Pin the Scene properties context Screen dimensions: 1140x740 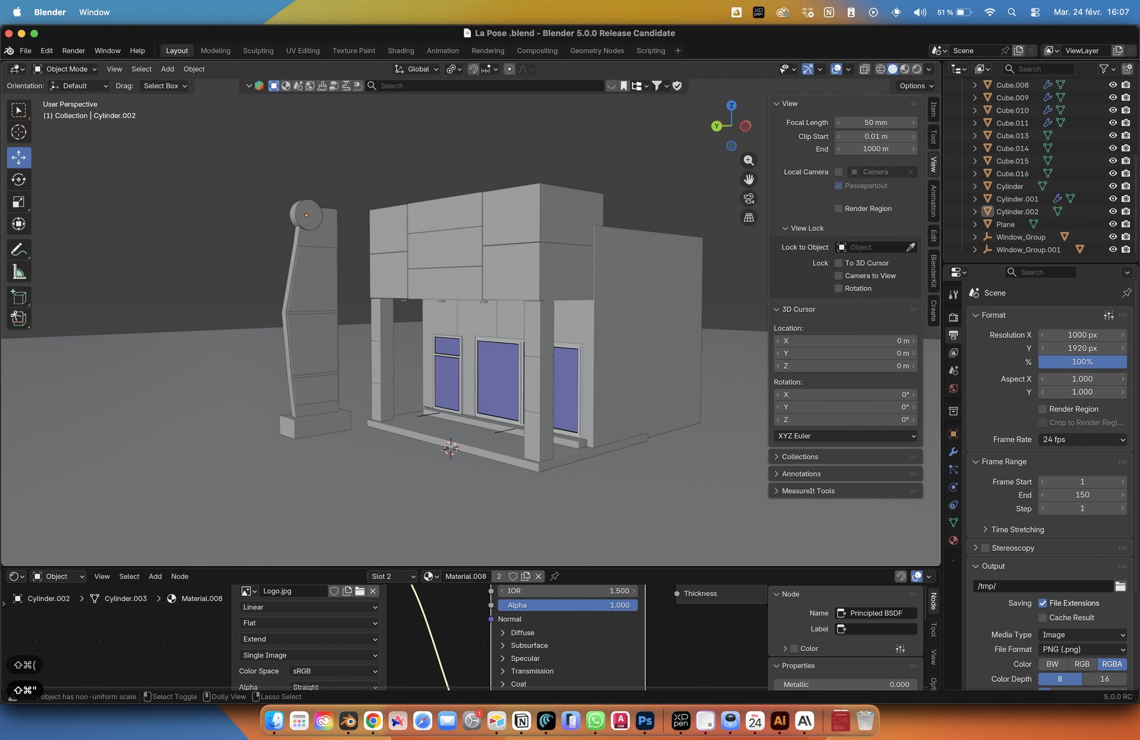(x=1126, y=293)
